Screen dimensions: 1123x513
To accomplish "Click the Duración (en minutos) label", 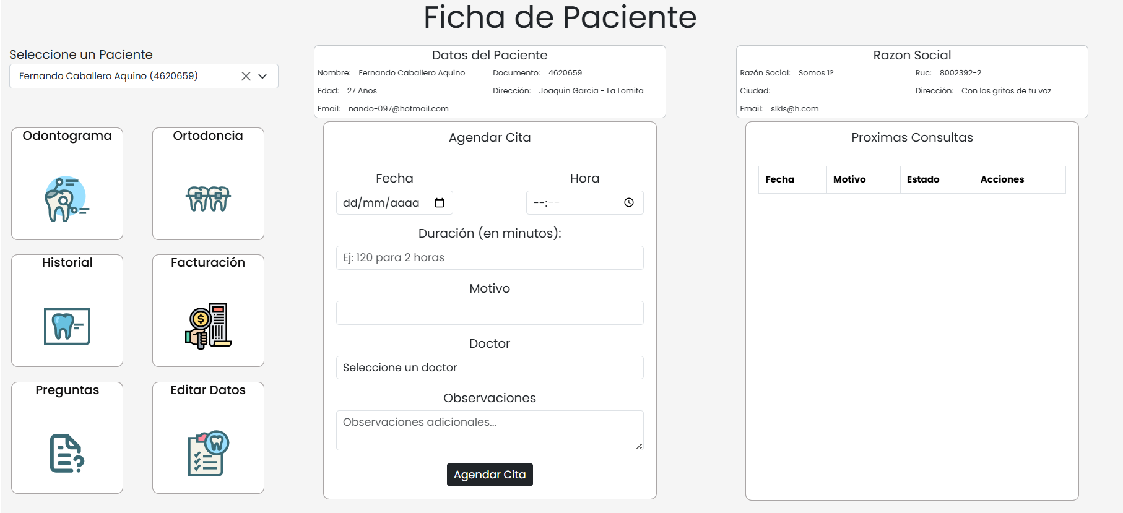I will [490, 233].
